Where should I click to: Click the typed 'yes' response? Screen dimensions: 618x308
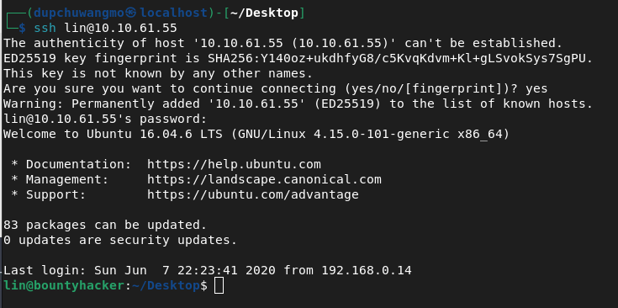536,88
